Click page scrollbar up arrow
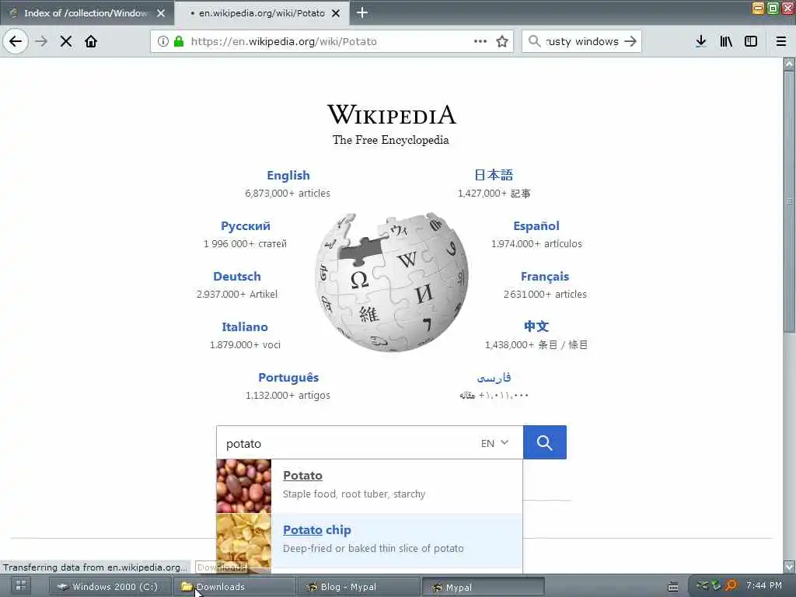796x597 pixels. point(789,64)
